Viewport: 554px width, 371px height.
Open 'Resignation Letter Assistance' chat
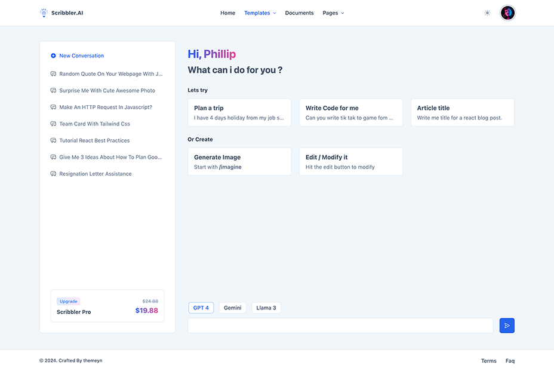pos(96,174)
